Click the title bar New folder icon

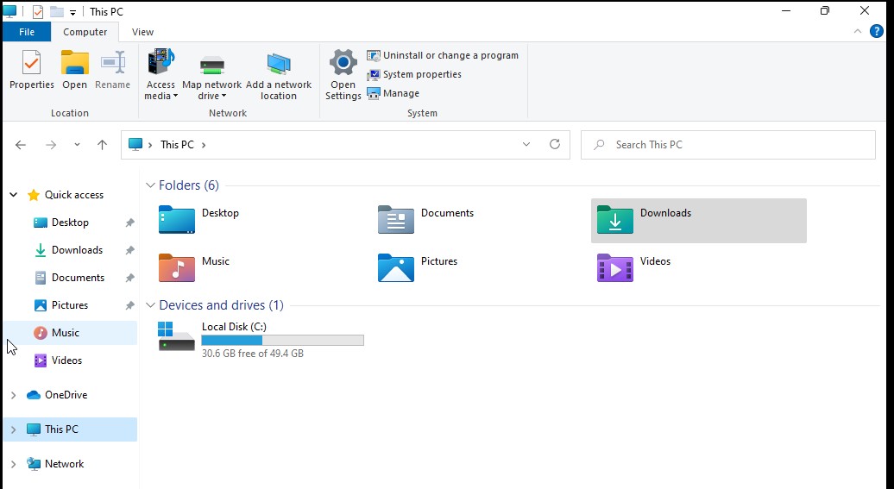tap(56, 11)
